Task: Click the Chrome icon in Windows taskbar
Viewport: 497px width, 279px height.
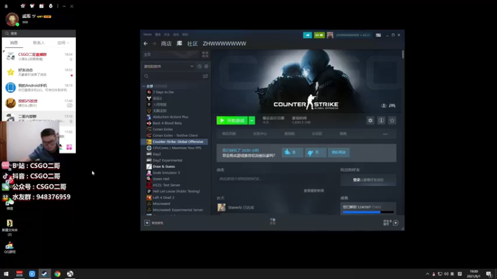Action: [x=57, y=273]
